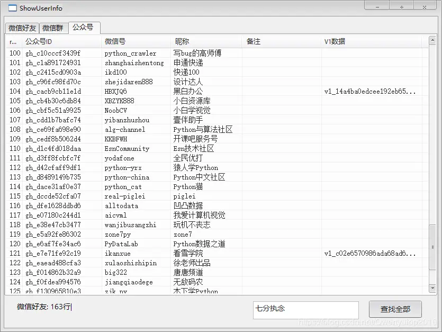This screenshot has height=332, width=442.
Task: Click the 查找全部 button
Action: point(395,309)
